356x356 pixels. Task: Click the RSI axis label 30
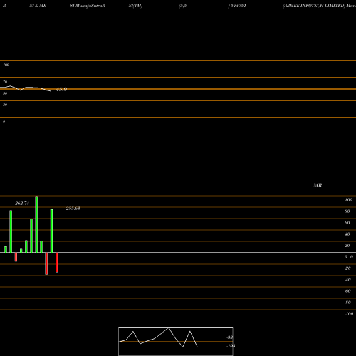[5, 105]
